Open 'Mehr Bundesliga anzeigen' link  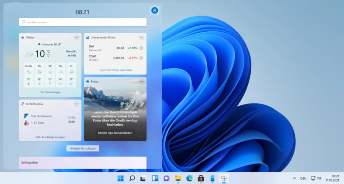pyautogui.click(x=50, y=137)
